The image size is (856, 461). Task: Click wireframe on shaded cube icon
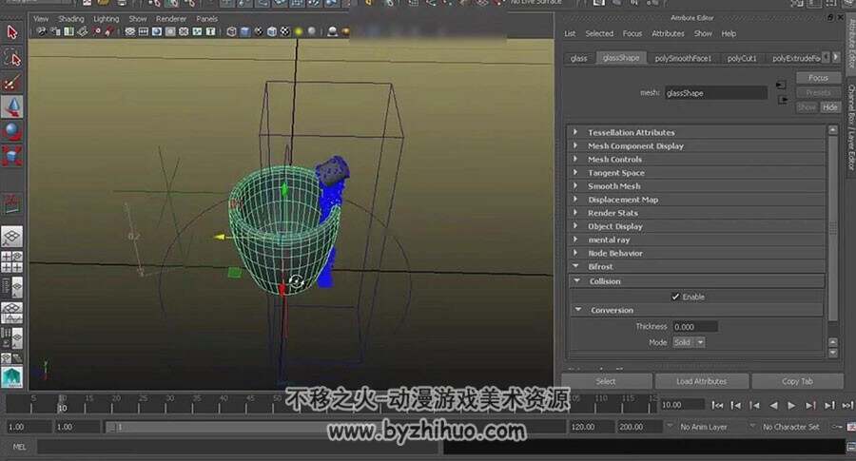(272, 31)
